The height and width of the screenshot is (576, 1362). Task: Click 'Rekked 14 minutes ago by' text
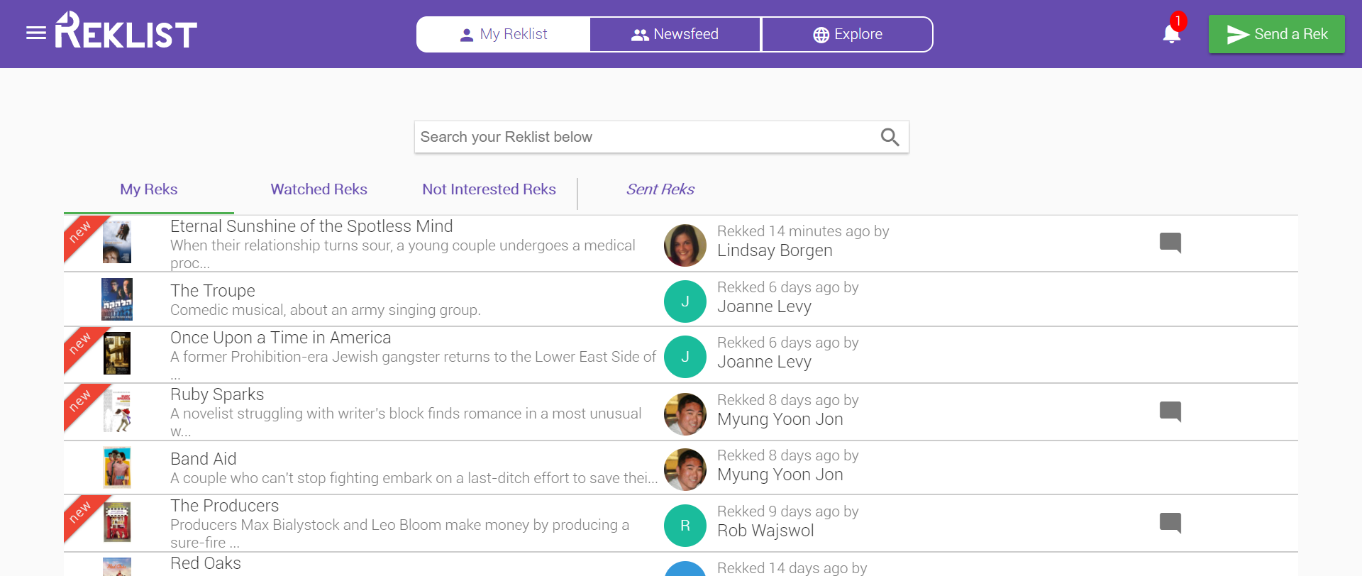[803, 231]
